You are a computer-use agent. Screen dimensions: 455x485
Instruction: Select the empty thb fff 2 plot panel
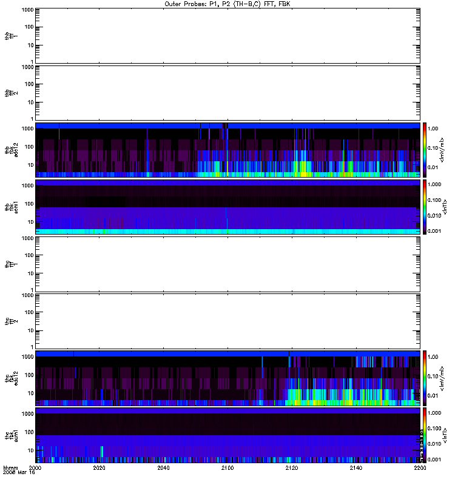click(228, 93)
